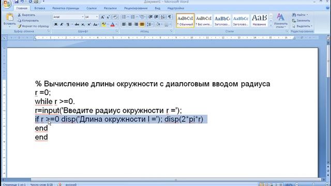Select the Обычный style
Image resolution: width=331 pixels, height=186 pixels.
point(185,21)
